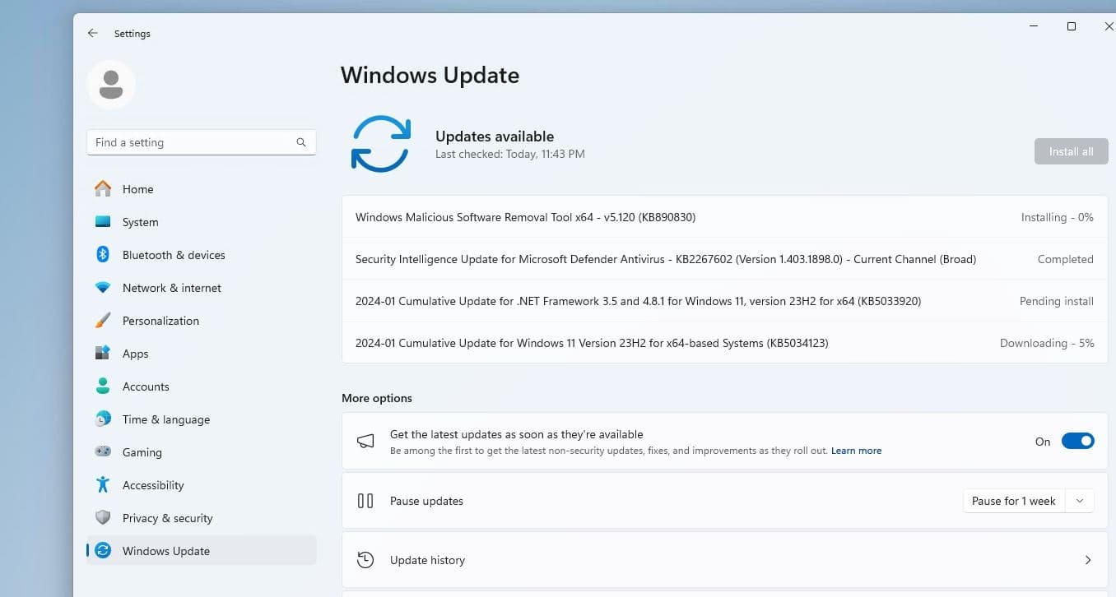Click the Pause updates label
The image size is (1116, 597).
(426, 501)
